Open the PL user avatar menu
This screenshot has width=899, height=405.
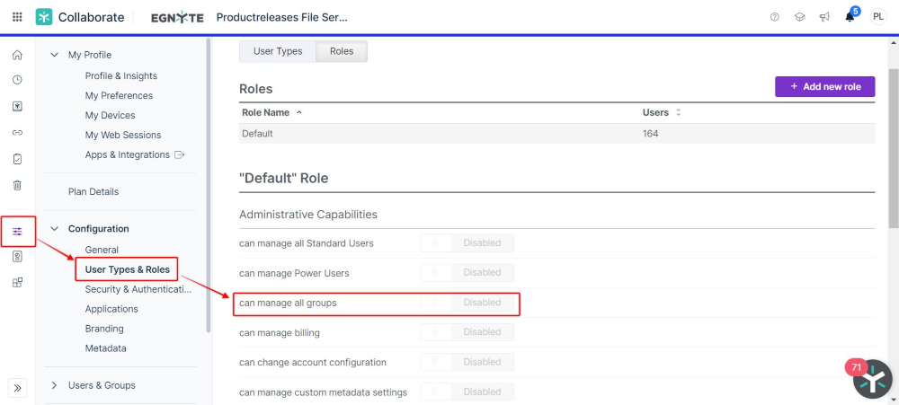click(x=877, y=17)
